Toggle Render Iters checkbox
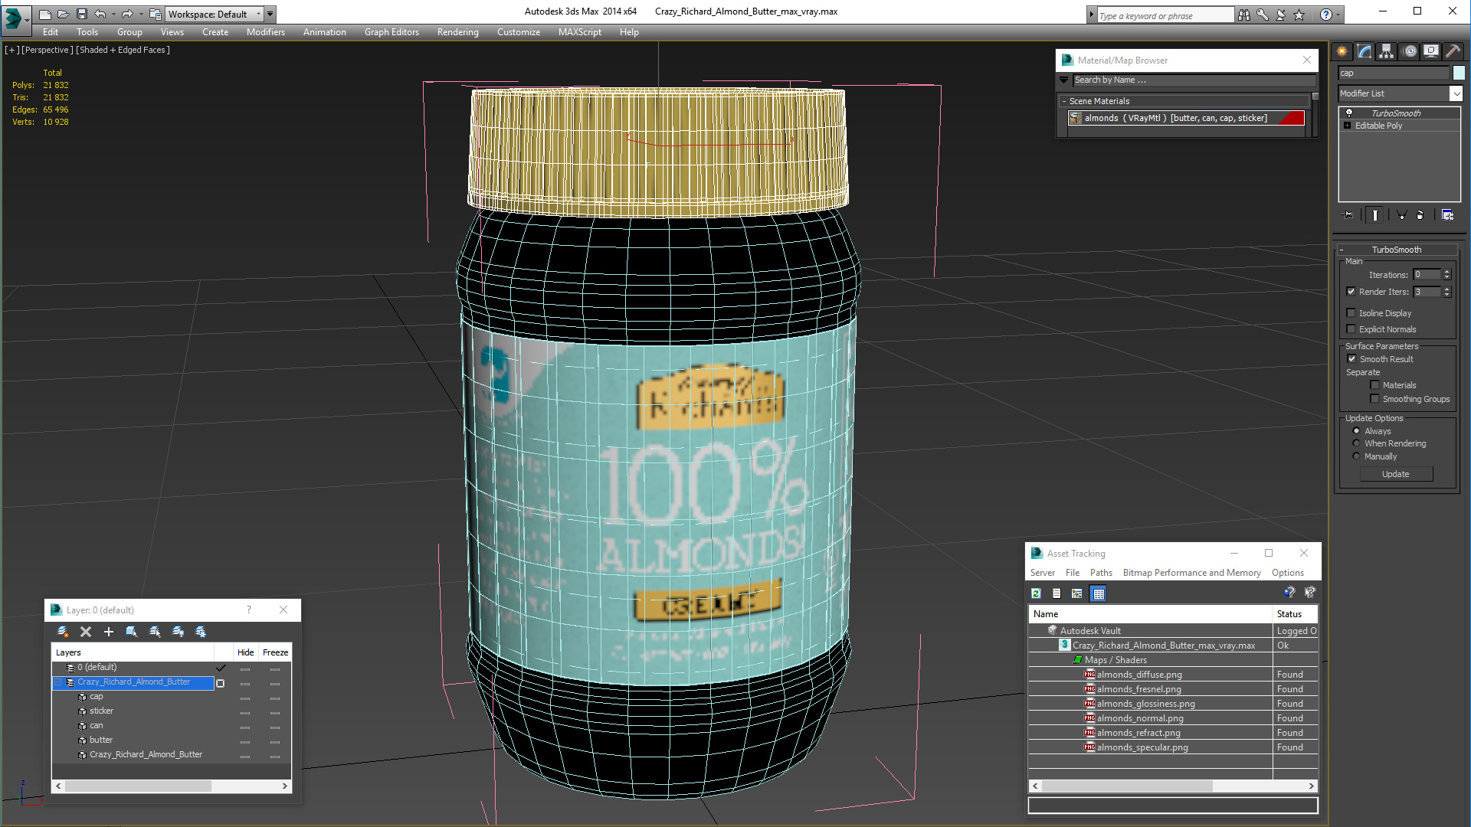1471x827 pixels. click(x=1351, y=292)
